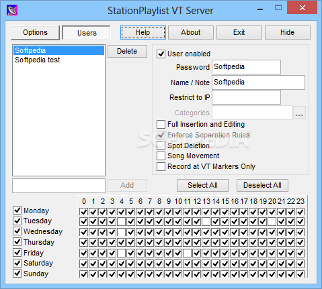Click Select All hours button
322x289 pixels.
click(x=202, y=185)
